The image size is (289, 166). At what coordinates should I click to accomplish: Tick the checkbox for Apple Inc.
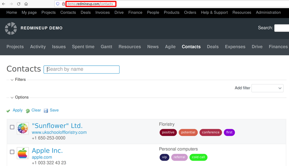tap(12, 152)
